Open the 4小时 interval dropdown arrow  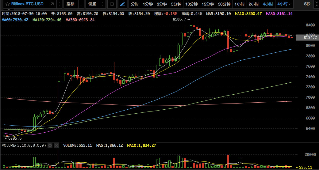[x=290, y=4]
